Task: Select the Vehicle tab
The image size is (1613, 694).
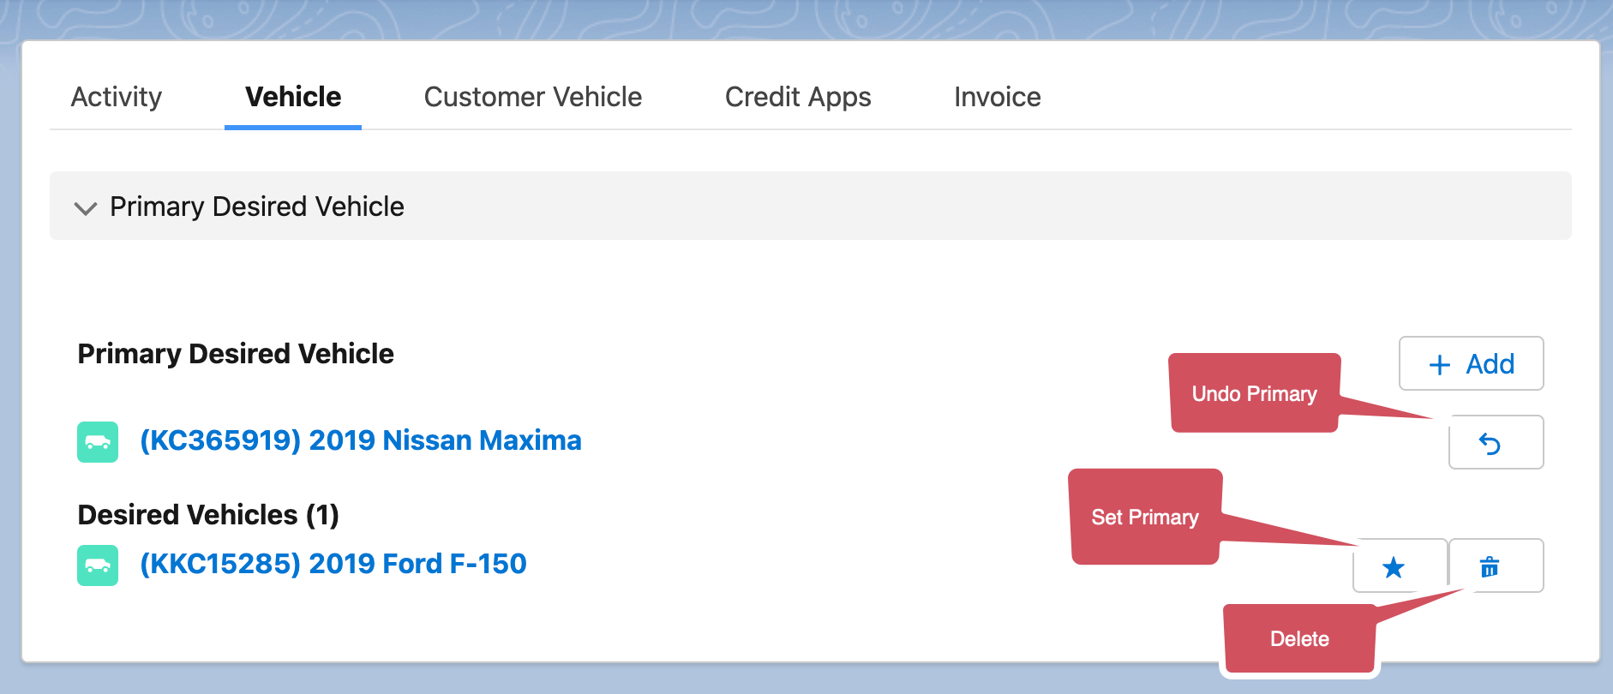Action: 293,97
